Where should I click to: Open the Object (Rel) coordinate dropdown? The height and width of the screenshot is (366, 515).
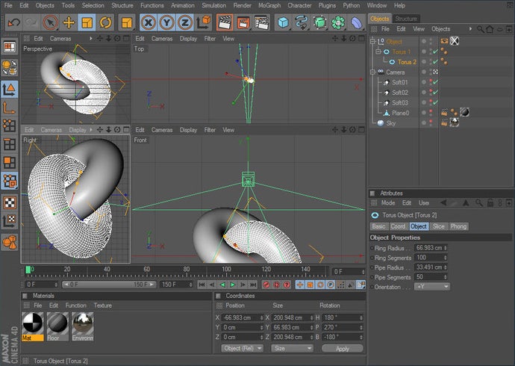coord(241,348)
